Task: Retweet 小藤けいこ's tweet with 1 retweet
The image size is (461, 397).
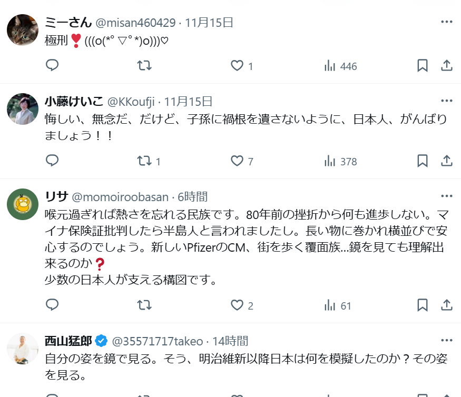Action: coord(149,161)
